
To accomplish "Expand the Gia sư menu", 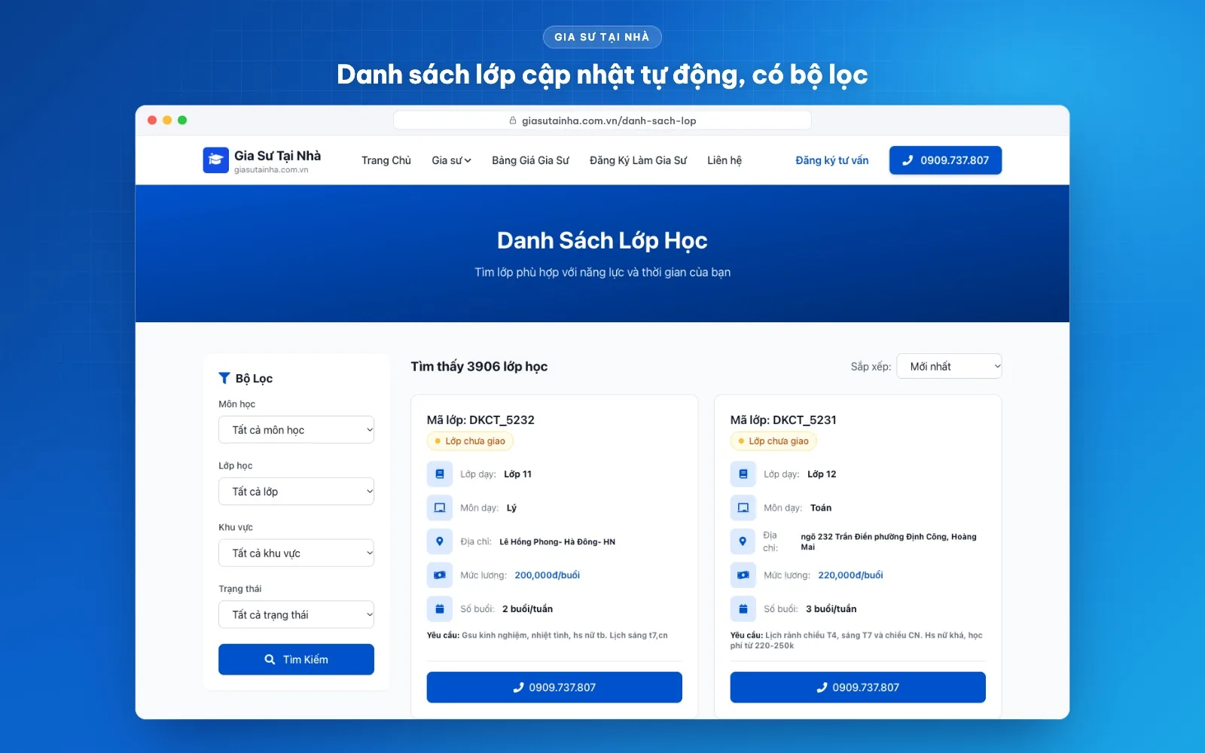I will pos(451,160).
